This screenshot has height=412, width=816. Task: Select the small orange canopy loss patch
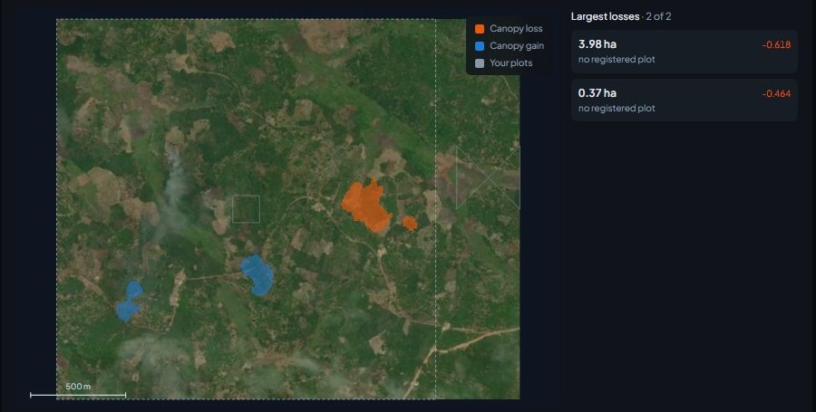410,224
